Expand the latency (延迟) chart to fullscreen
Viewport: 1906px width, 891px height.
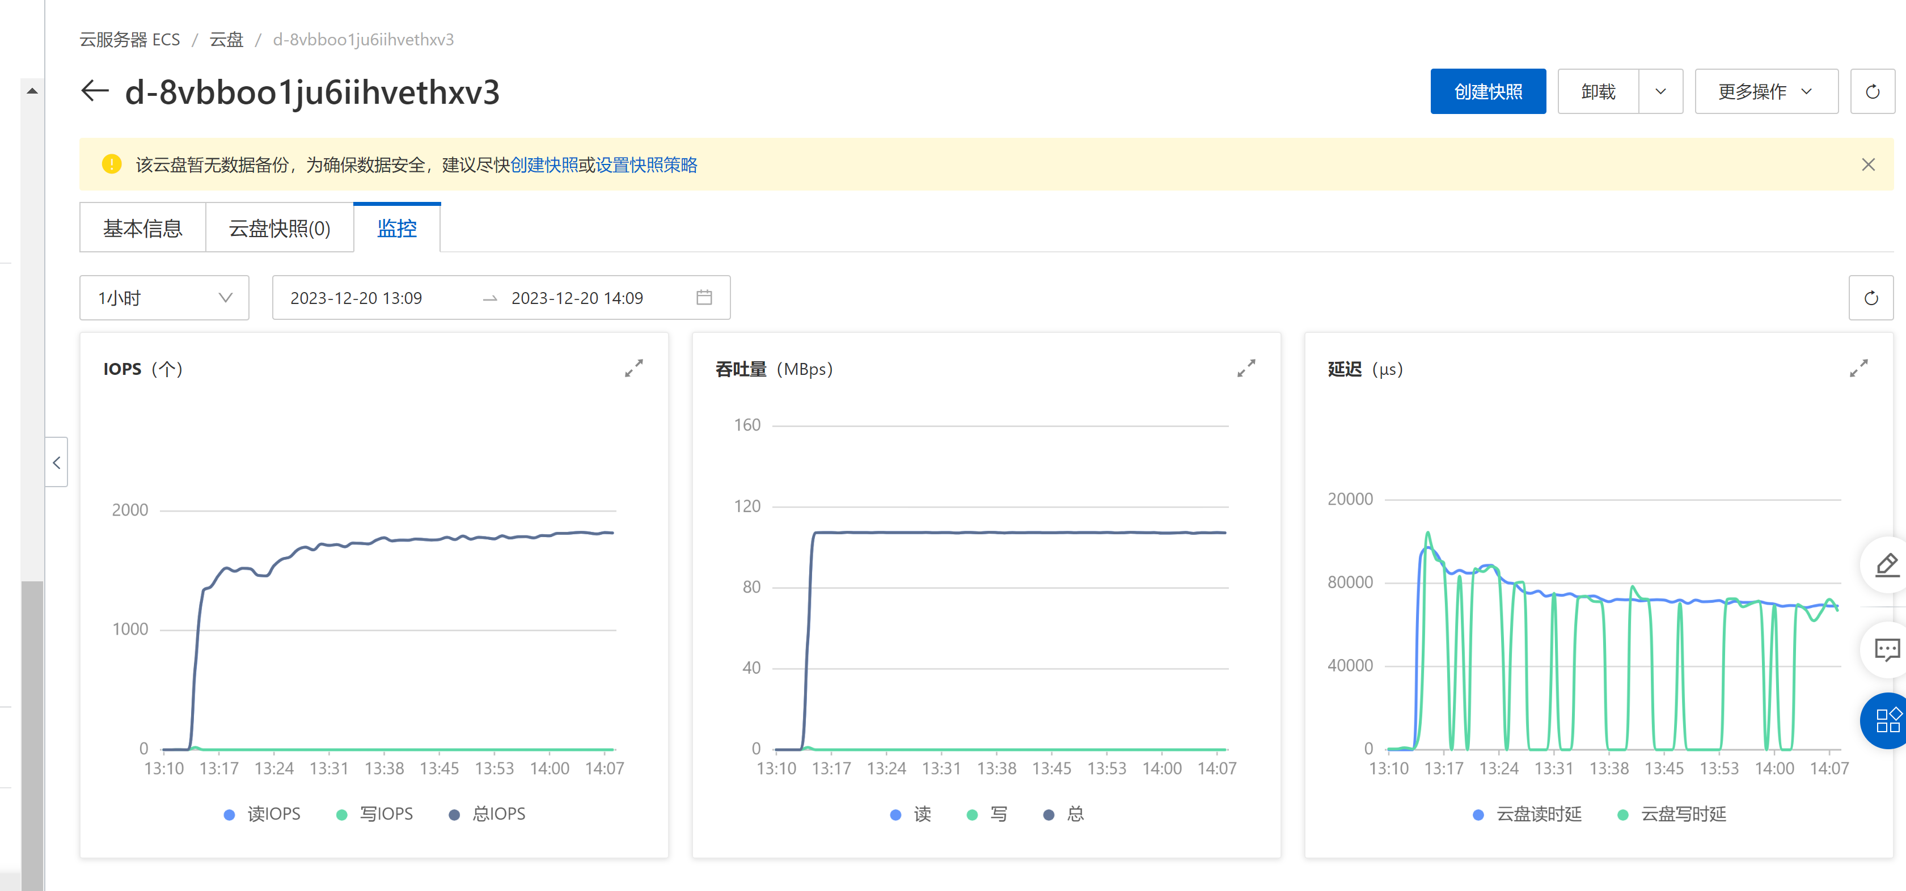(1858, 368)
